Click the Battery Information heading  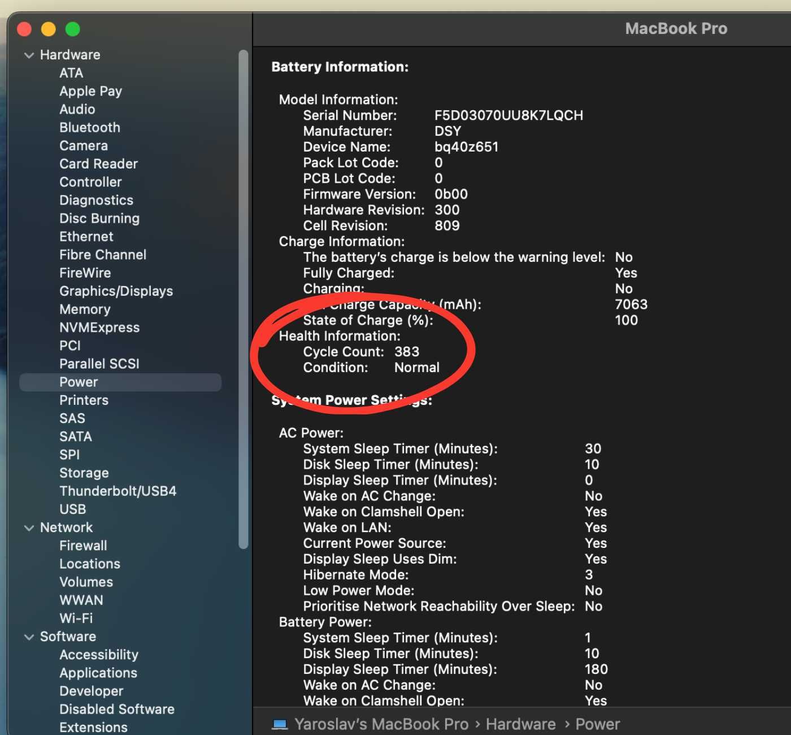(x=340, y=67)
